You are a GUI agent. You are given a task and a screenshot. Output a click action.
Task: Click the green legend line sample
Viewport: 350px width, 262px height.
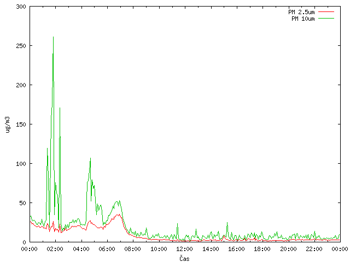click(x=326, y=19)
